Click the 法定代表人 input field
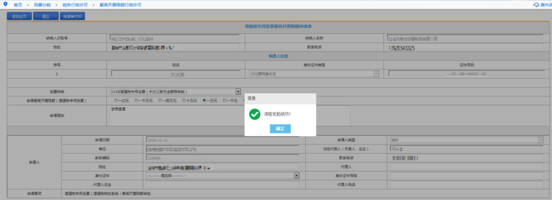The image size is (552, 200). (x=467, y=148)
